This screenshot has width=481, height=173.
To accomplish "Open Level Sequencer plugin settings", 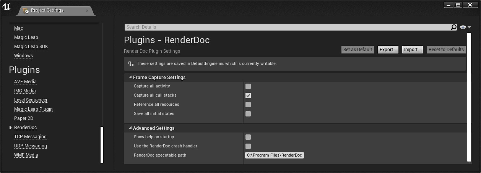I will coord(31,100).
